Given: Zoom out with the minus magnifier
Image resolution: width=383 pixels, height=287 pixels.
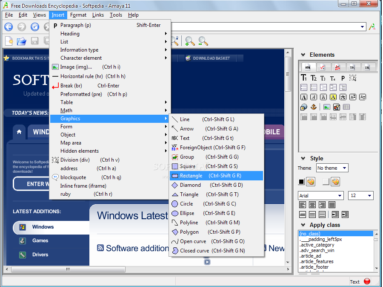Looking at the screenshot, I should click(203, 41).
